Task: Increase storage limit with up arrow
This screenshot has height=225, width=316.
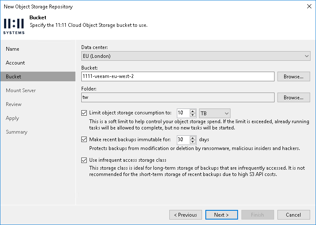Action: point(193,111)
